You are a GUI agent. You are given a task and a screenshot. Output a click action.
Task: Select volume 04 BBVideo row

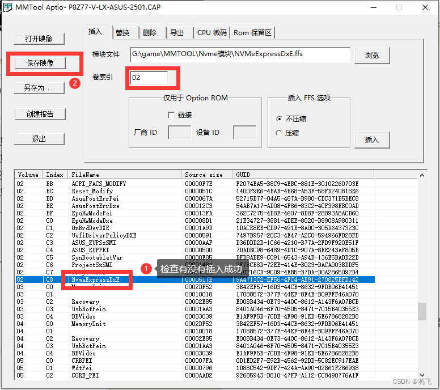point(194,353)
